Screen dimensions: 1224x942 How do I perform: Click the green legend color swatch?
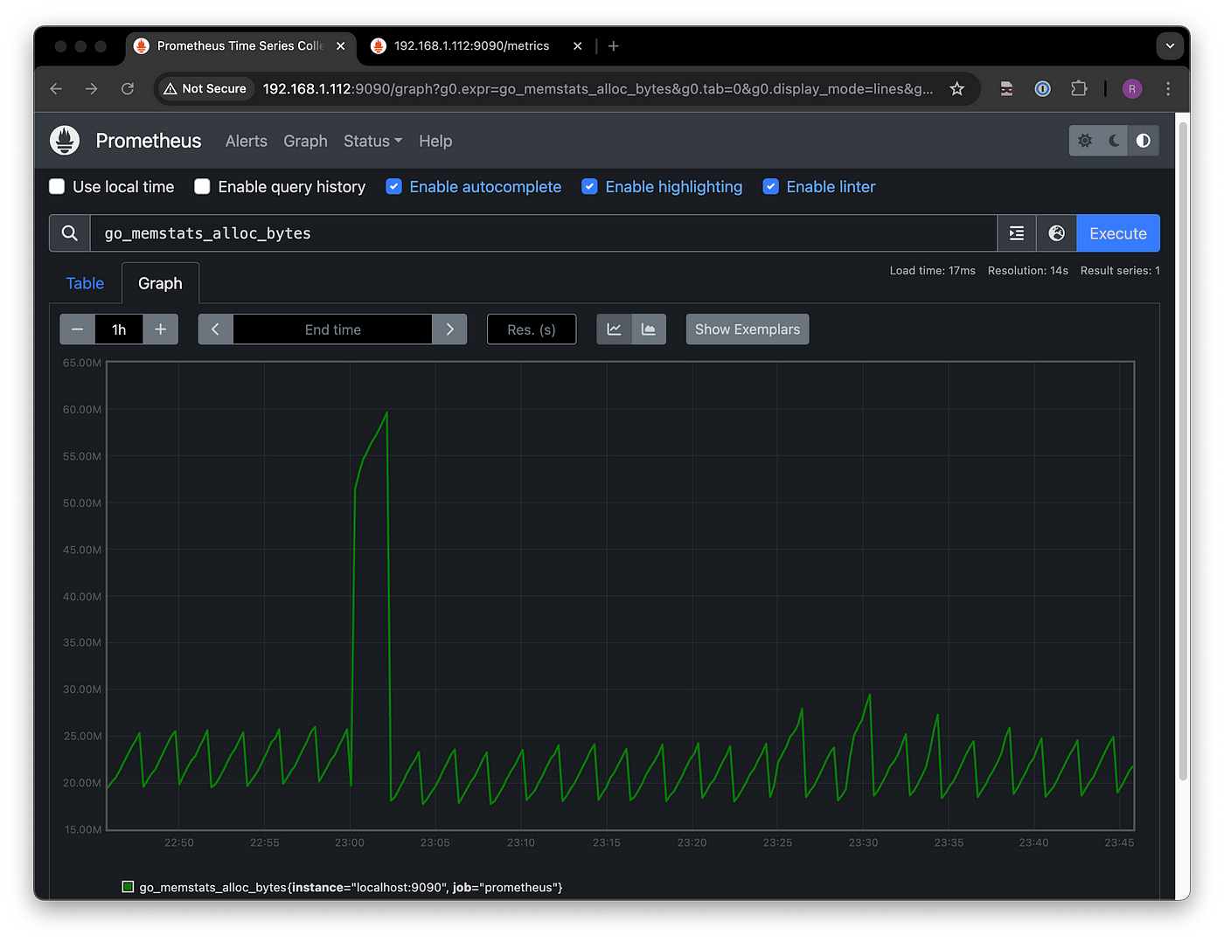[128, 887]
